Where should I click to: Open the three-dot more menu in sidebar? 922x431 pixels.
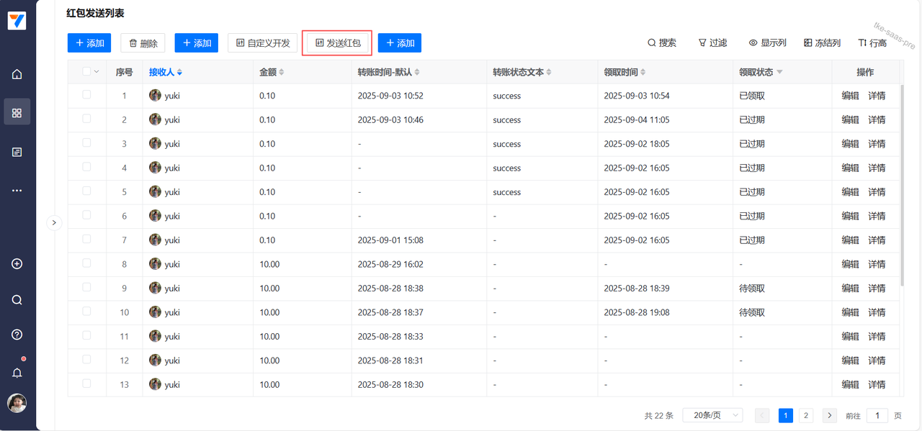pos(17,191)
